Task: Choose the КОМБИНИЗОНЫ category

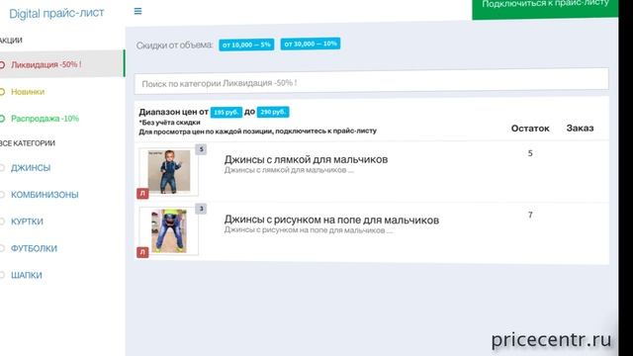Action: pos(45,195)
